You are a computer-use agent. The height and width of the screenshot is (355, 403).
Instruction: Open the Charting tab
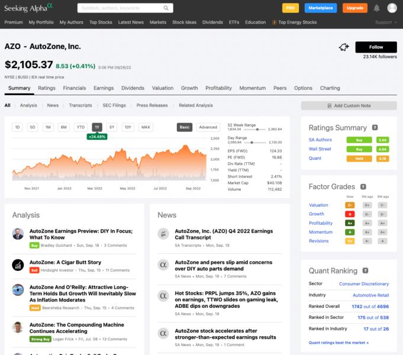(330, 88)
